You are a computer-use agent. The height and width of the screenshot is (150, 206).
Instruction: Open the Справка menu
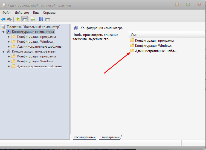click(49, 13)
